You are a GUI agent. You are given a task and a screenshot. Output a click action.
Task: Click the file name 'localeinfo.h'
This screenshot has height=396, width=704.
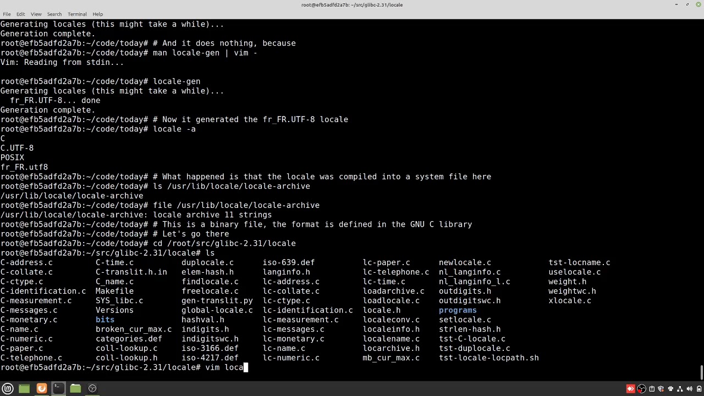tap(391, 329)
